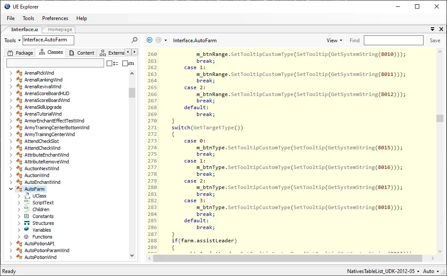Expand the Children node
The height and width of the screenshot is (276, 447).
tap(19, 209)
